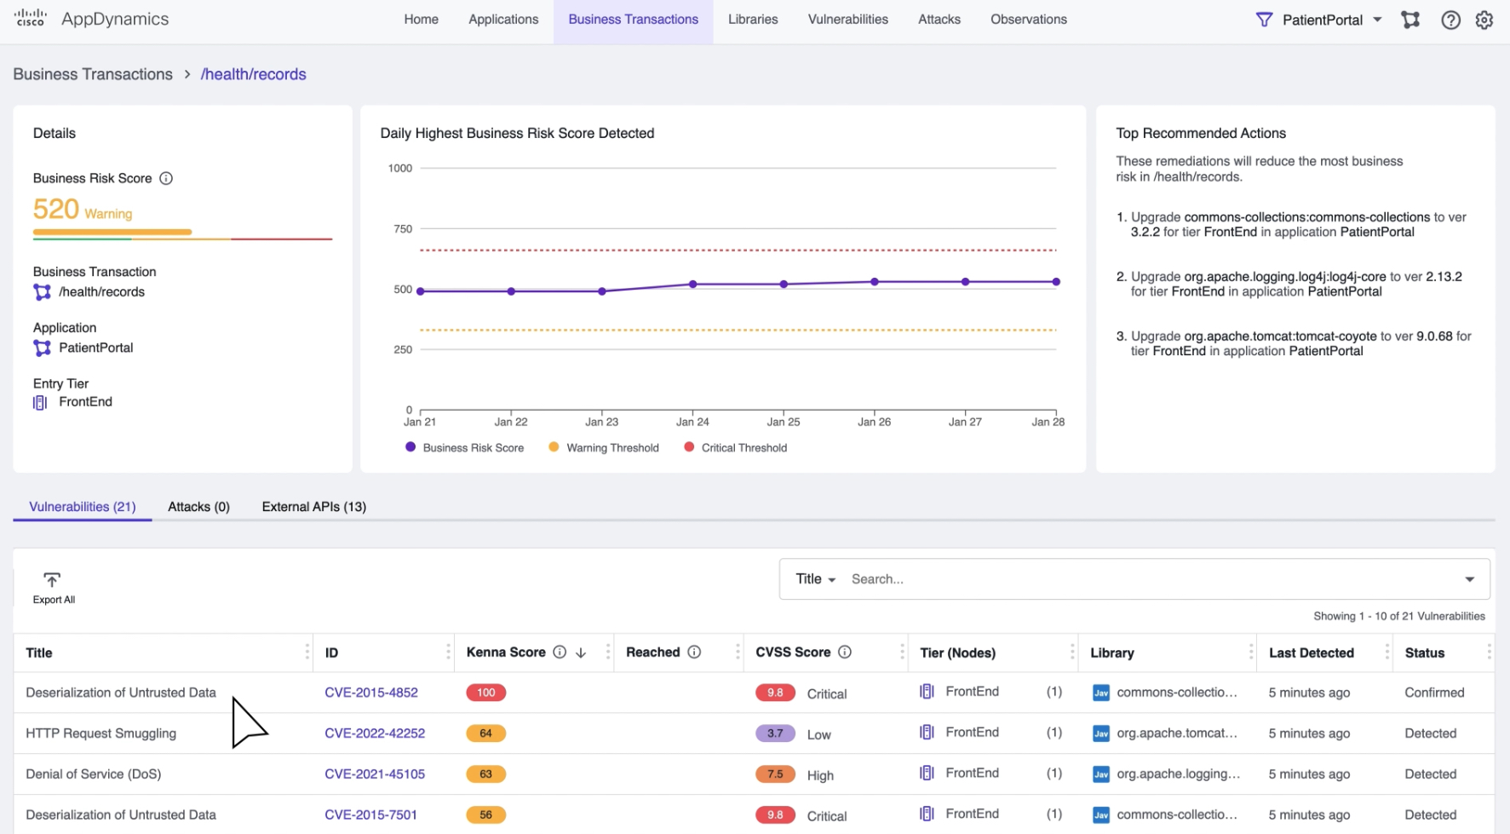1510x834 pixels.
Task: Click the filter funnel icon beside PatientPortal
Action: pyautogui.click(x=1264, y=20)
